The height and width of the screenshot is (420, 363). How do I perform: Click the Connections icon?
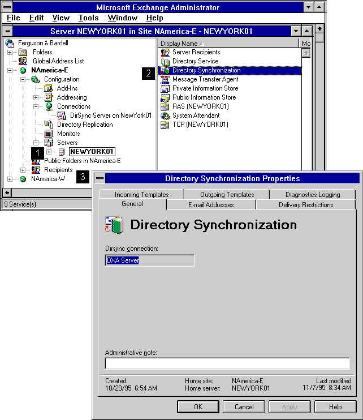tap(49, 106)
